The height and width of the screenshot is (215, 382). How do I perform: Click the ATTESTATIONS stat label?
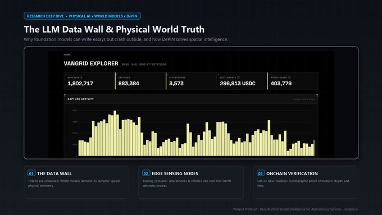click(178, 77)
